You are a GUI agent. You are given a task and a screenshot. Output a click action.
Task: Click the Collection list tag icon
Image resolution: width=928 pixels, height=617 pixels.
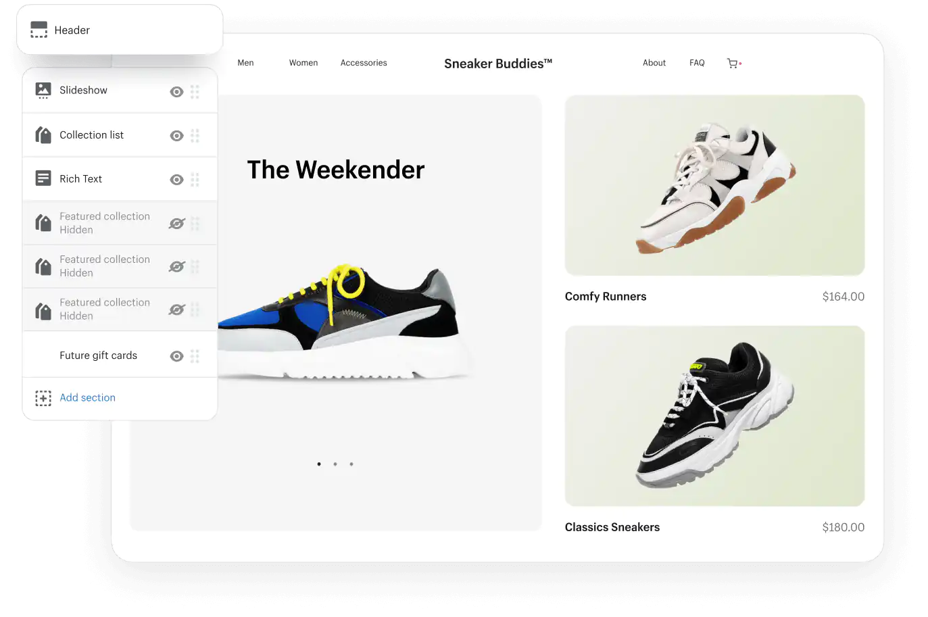pos(43,135)
